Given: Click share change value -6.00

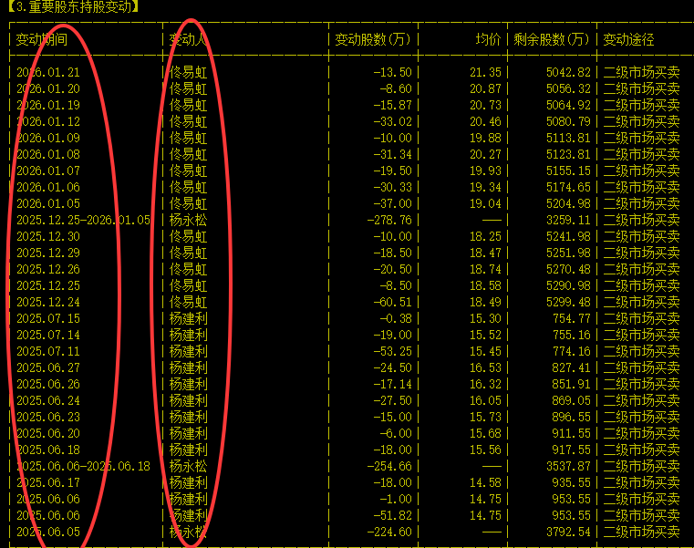Looking at the screenshot, I should pos(395,433).
